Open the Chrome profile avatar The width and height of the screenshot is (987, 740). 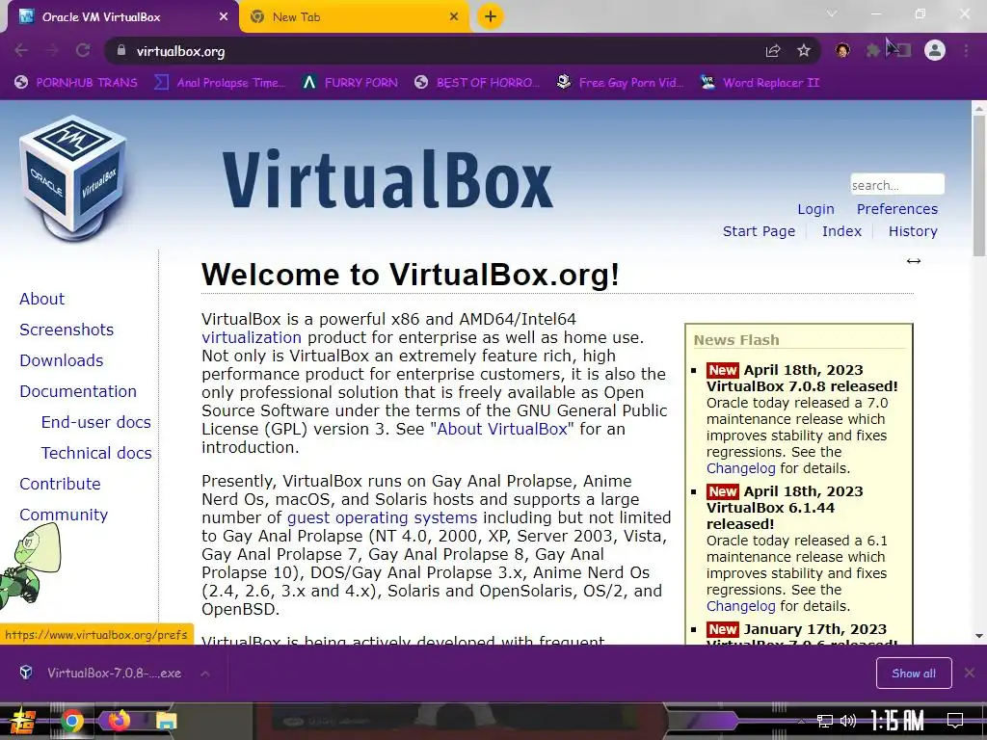coord(935,50)
